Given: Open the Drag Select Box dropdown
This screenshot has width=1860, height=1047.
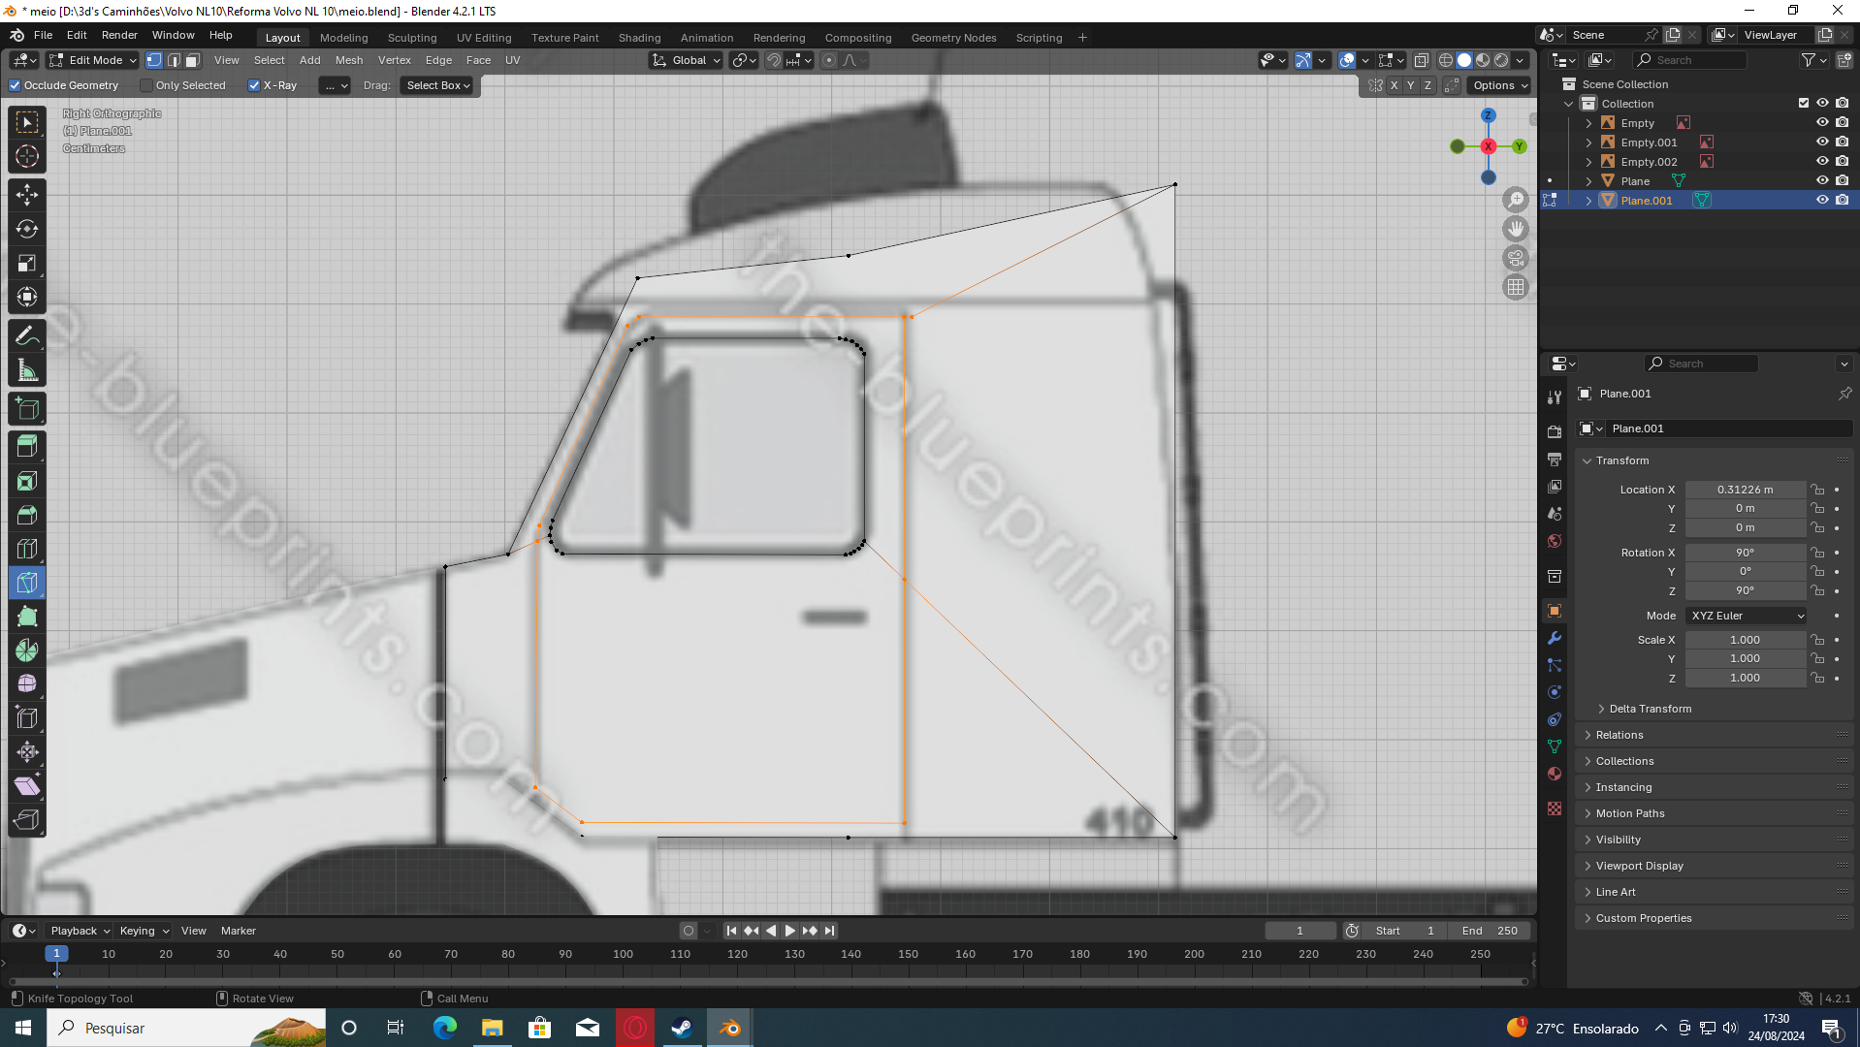Looking at the screenshot, I should click(437, 85).
